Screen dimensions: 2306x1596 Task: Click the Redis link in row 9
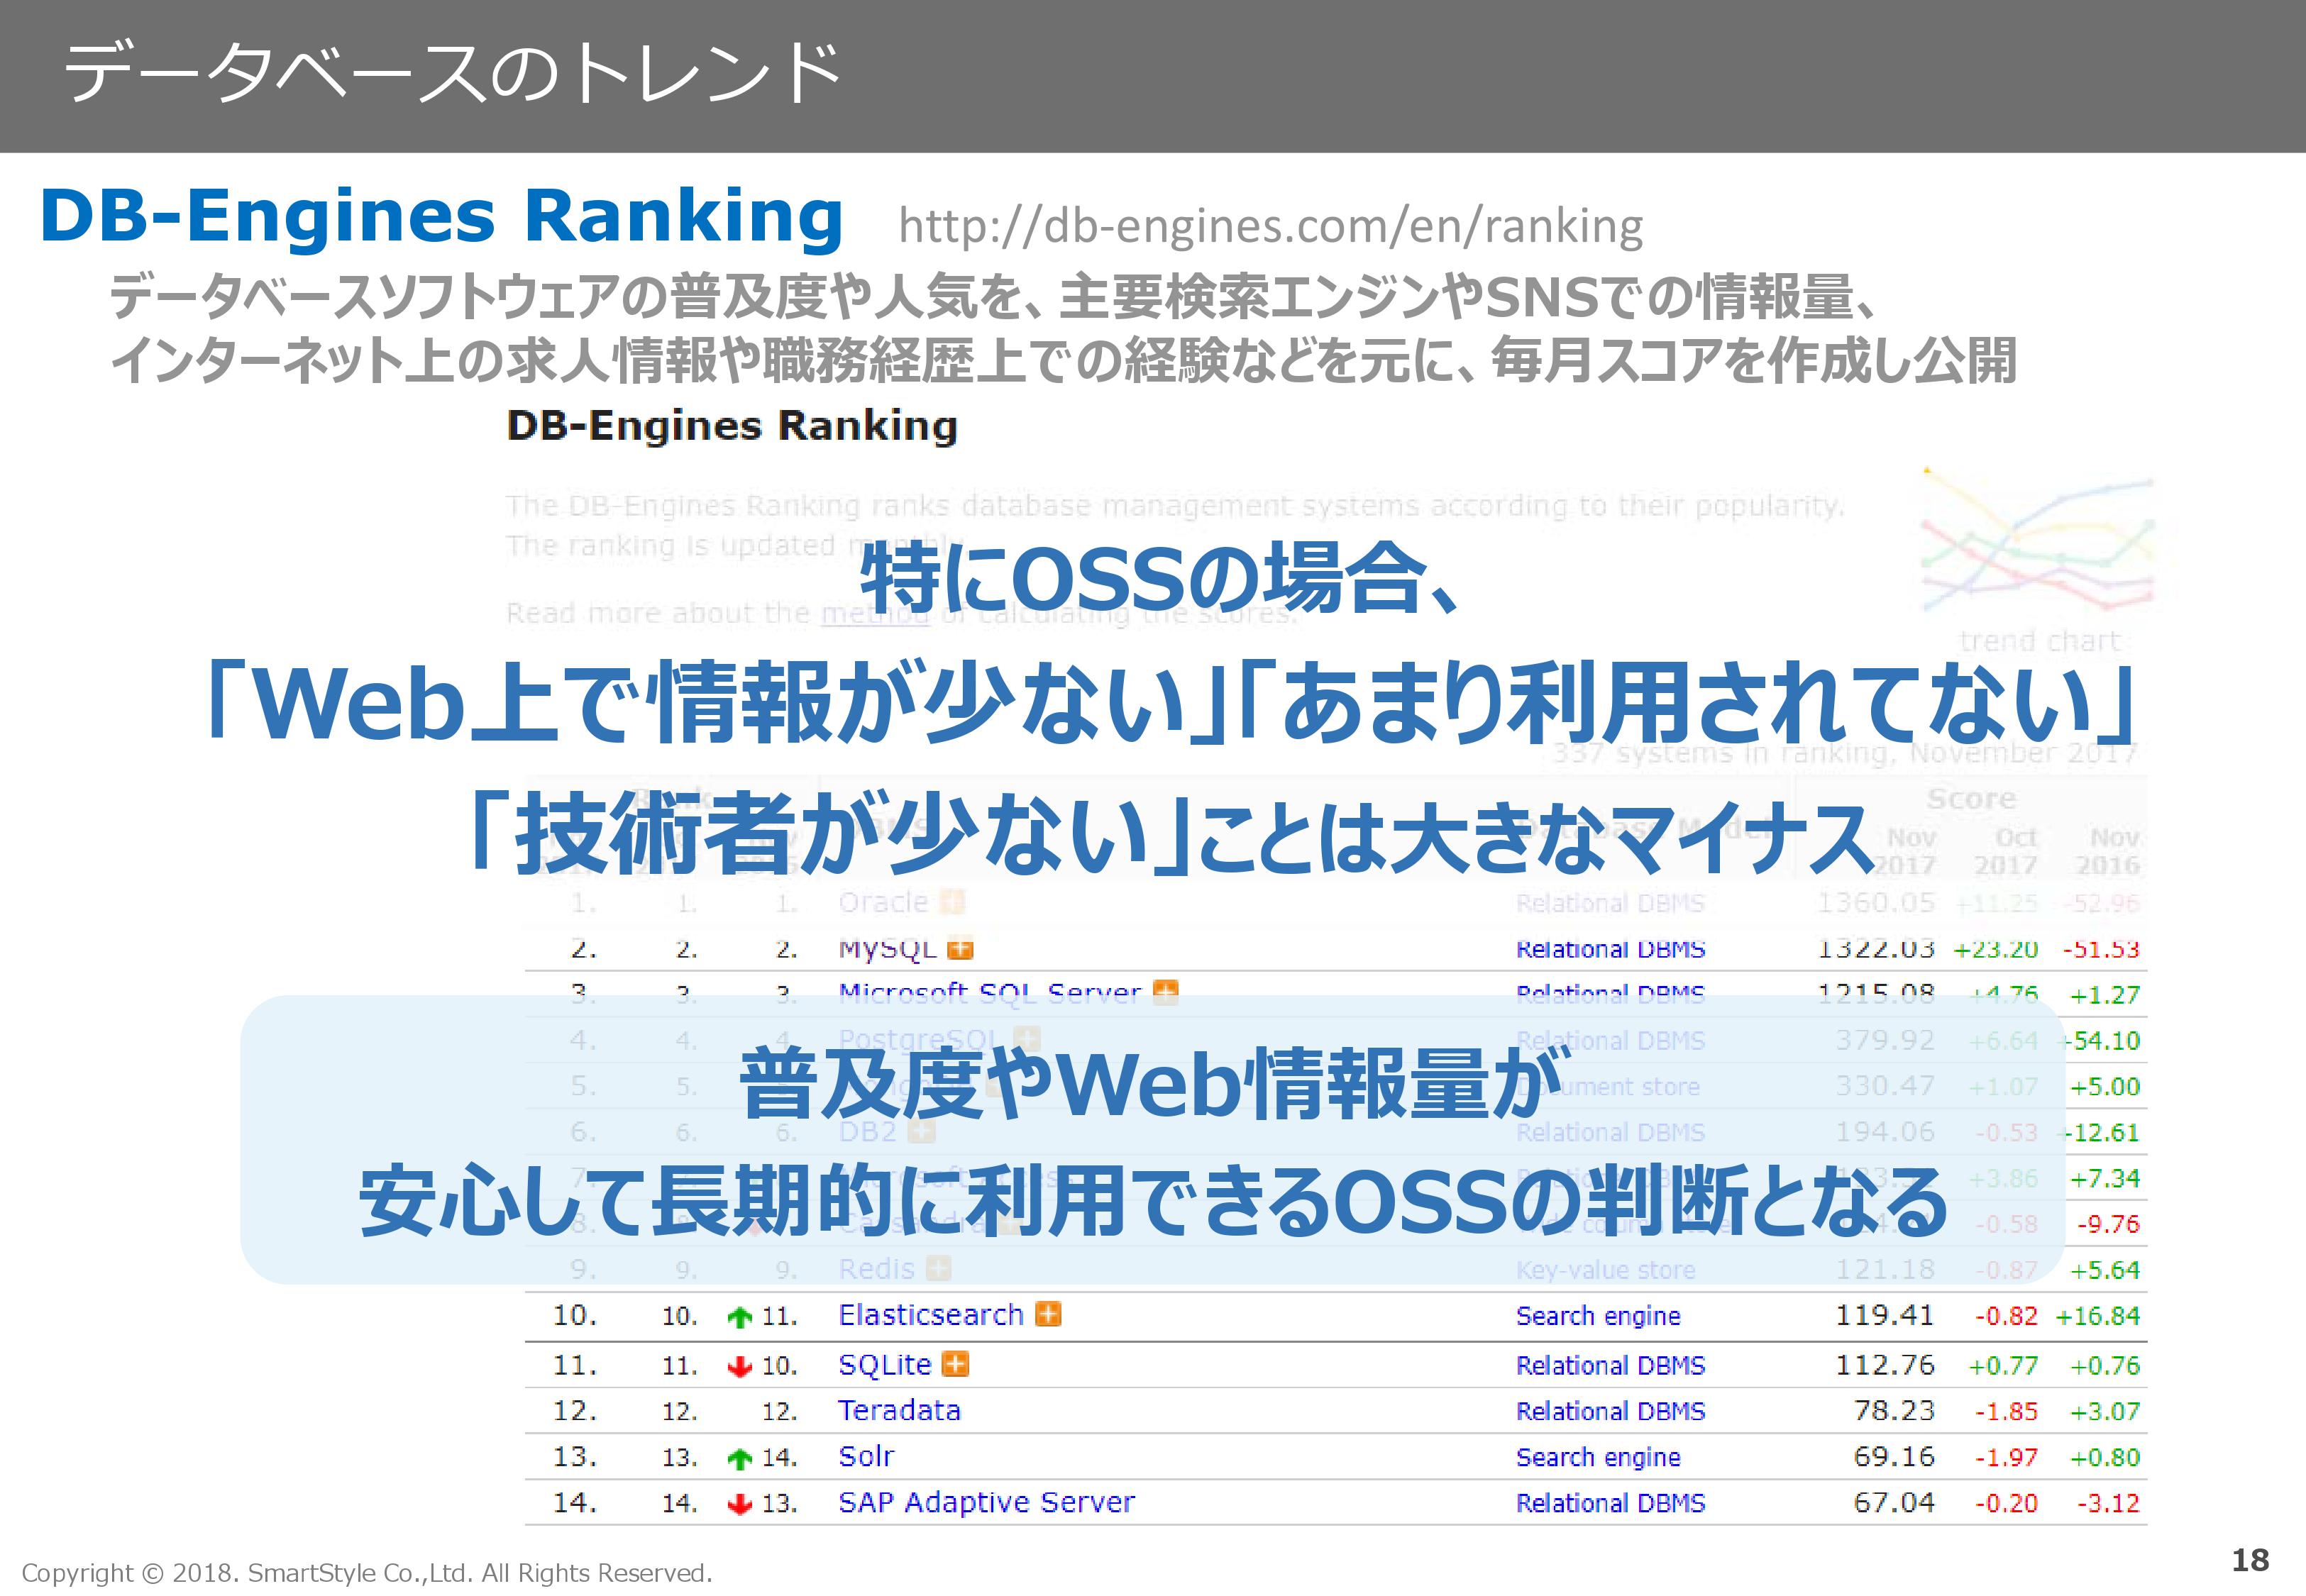click(877, 1269)
